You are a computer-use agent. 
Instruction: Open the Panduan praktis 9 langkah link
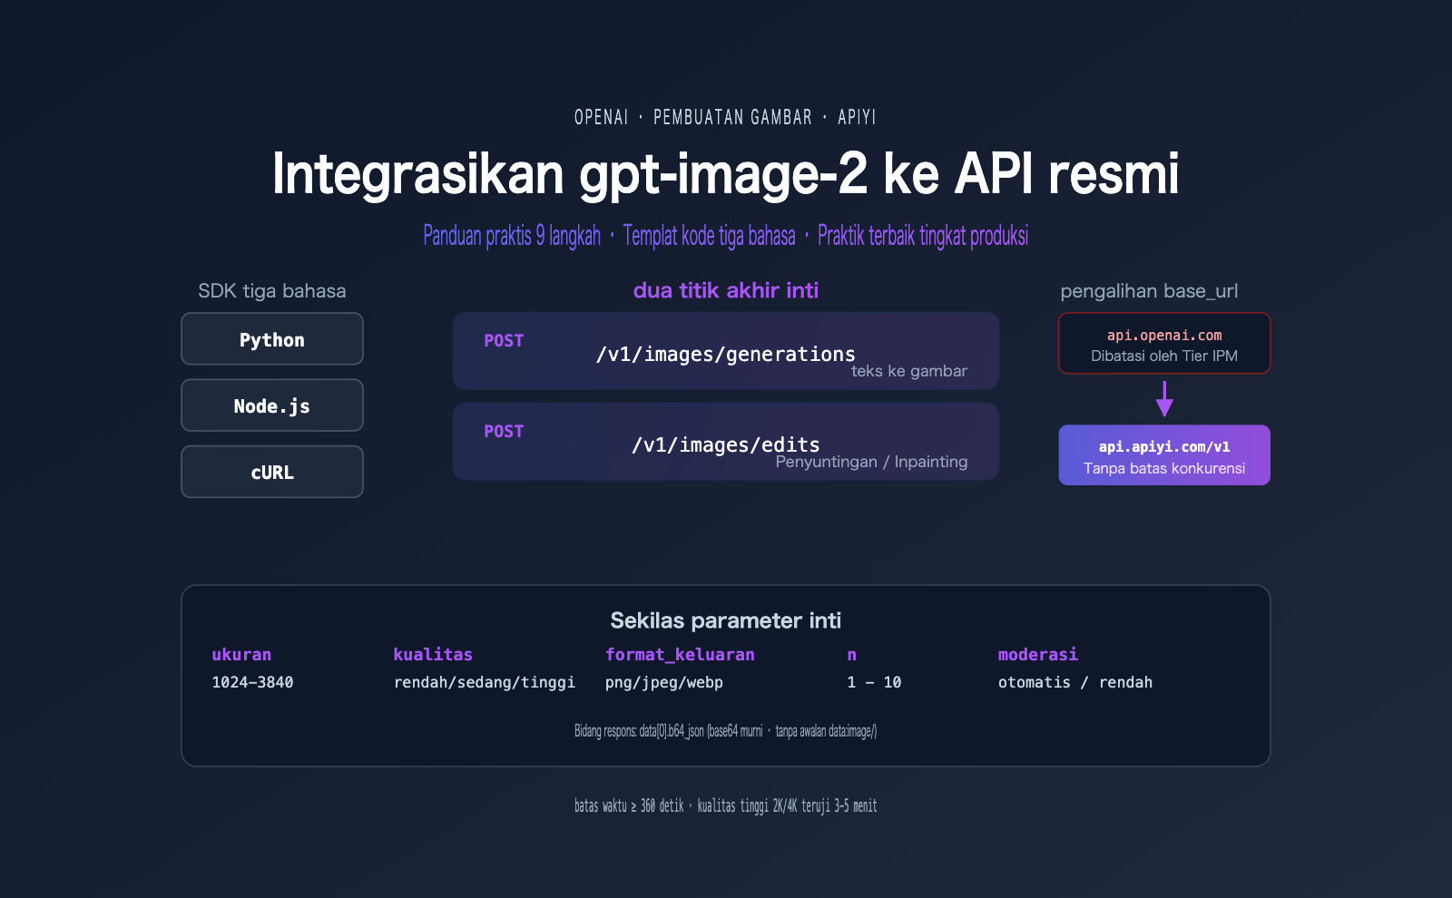pos(513,236)
